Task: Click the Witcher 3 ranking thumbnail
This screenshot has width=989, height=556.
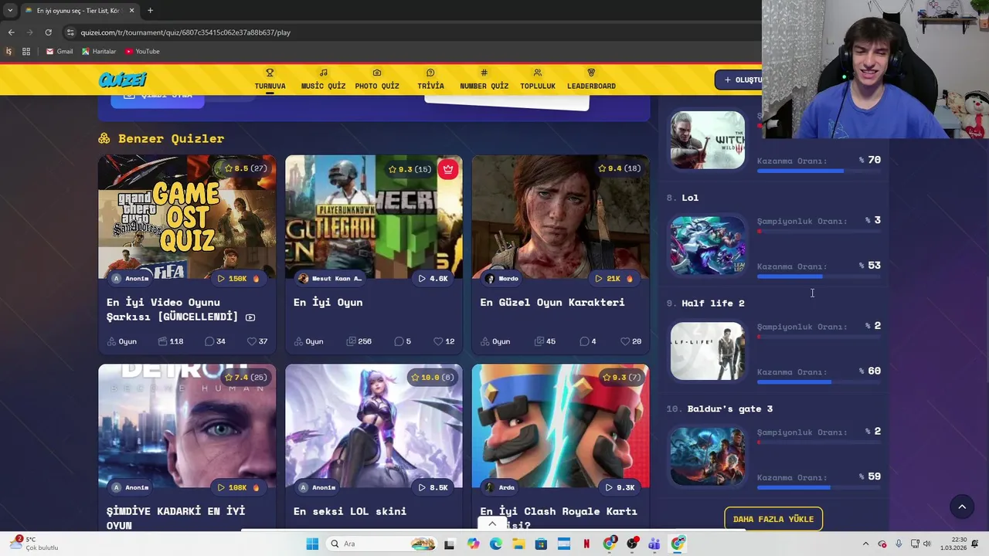Action: (708, 140)
